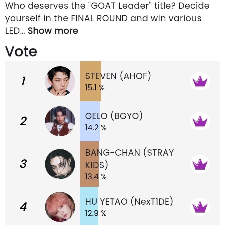Image resolution: width=225 pixels, height=225 pixels.
Task: Click the 14.2 % result under GELO
Action: coord(96,128)
